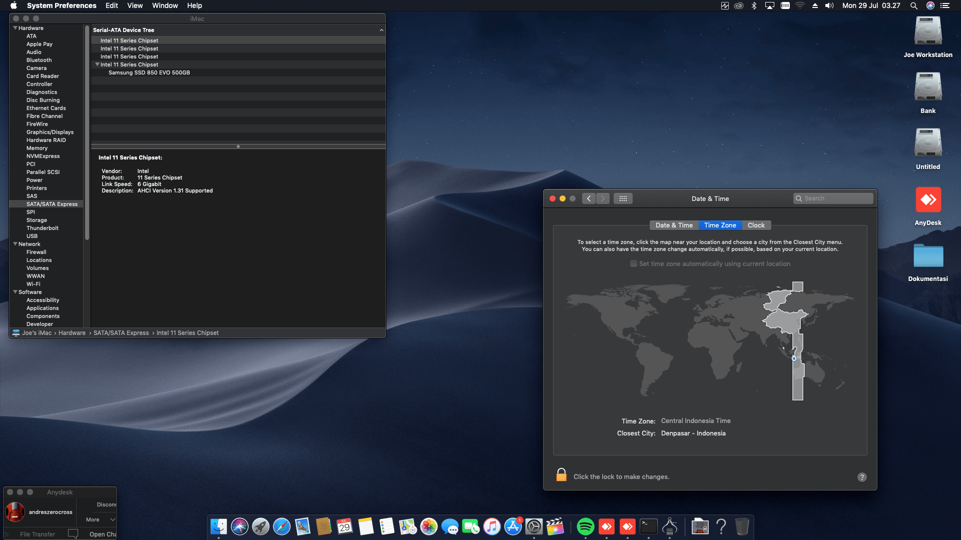Toggle set time zone automatically checkbox
Viewport: 961px width, 540px height.
click(x=634, y=263)
